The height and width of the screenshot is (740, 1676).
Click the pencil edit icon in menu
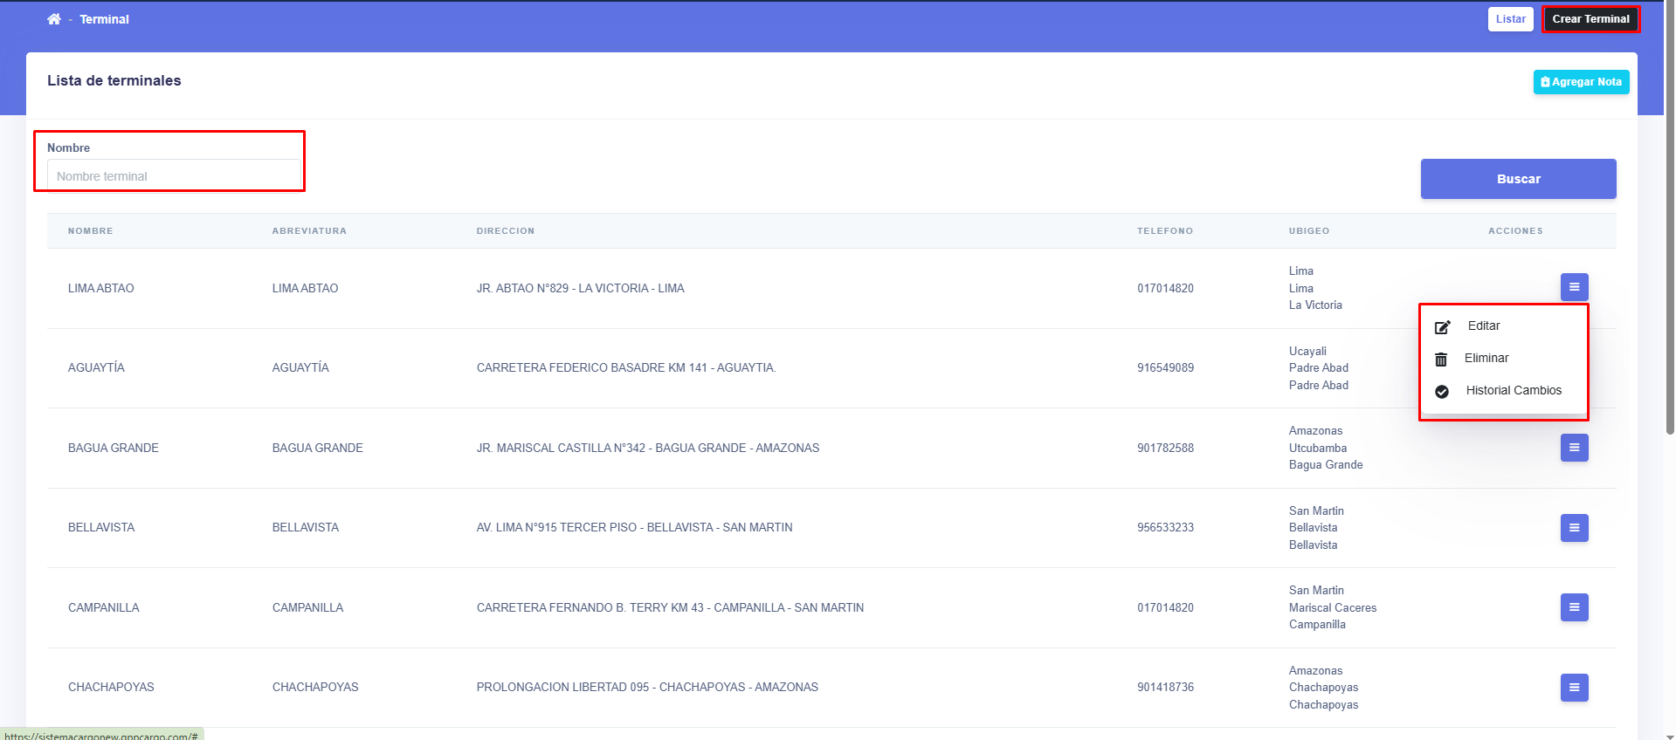coord(1442,327)
